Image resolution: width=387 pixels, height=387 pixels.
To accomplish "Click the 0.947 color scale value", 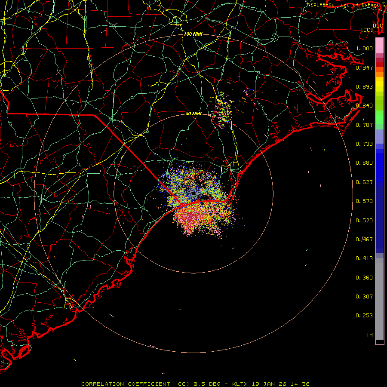I will tap(364, 68).
